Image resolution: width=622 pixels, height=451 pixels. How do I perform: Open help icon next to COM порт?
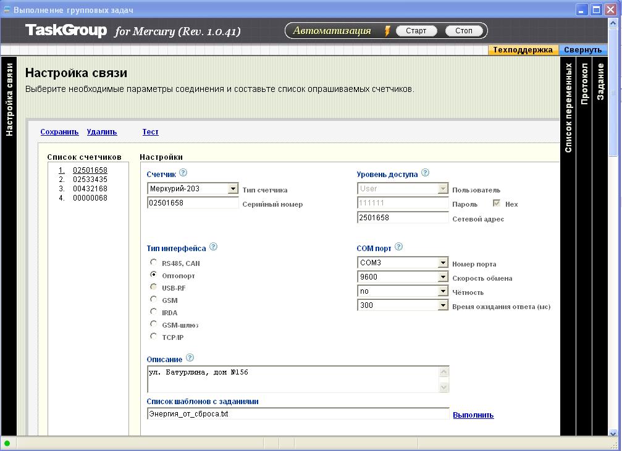point(398,247)
